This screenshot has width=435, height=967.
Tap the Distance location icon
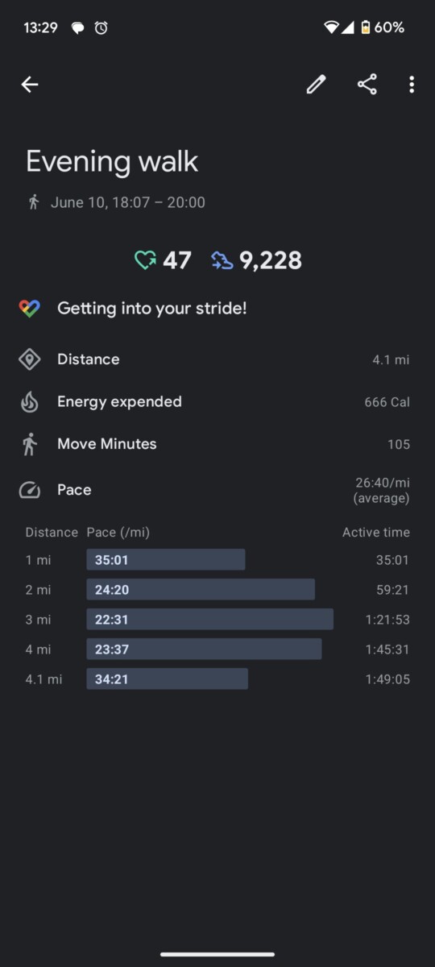coord(30,359)
